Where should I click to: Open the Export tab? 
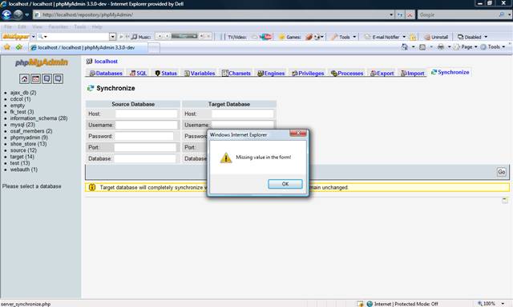382,73
